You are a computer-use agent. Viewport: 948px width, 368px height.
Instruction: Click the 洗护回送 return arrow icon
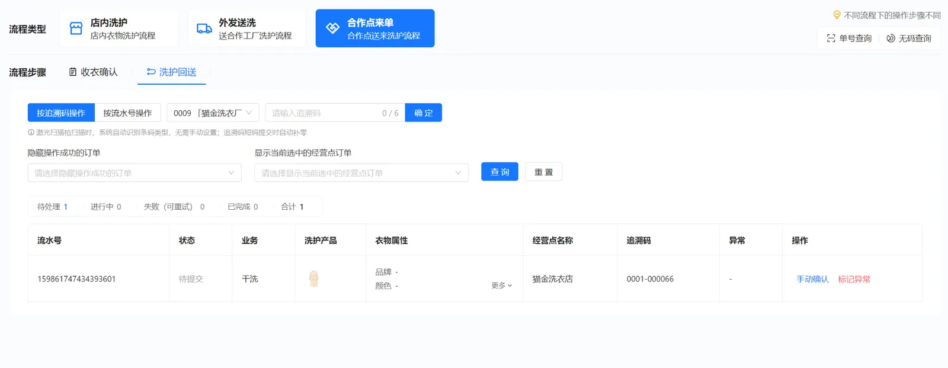[151, 72]
